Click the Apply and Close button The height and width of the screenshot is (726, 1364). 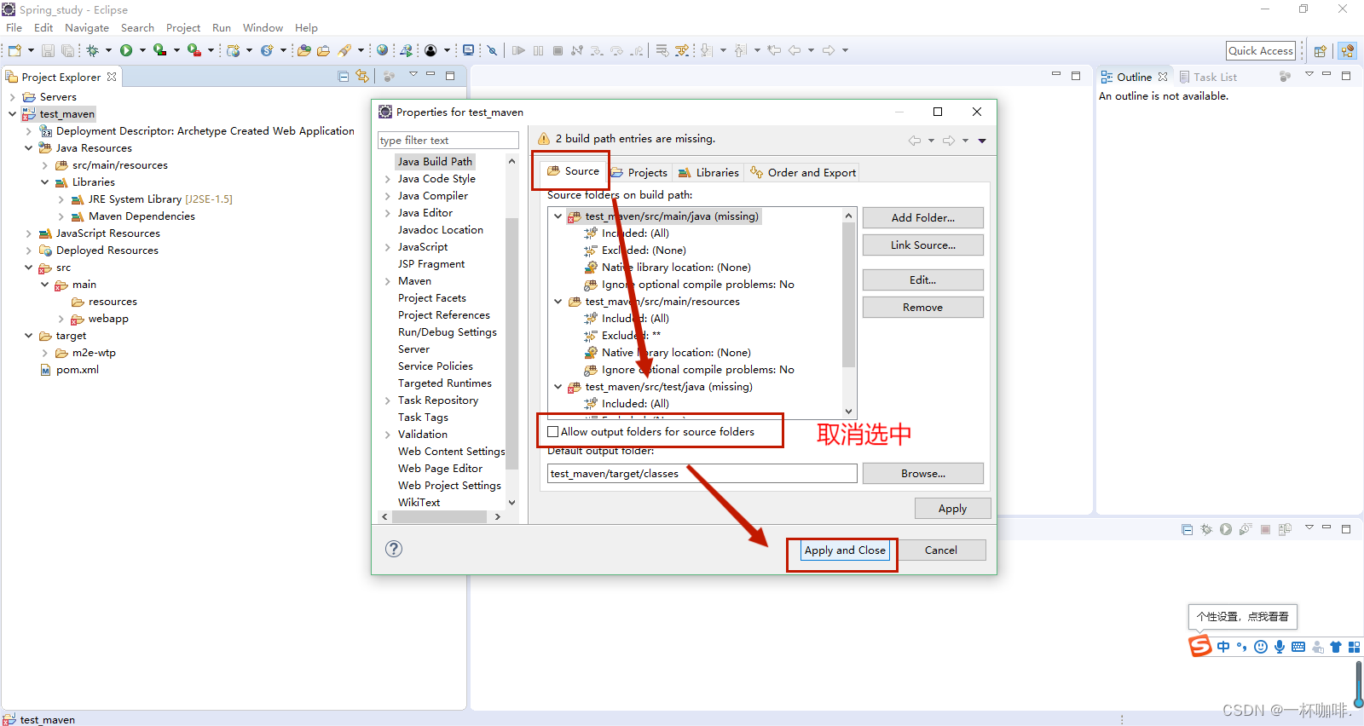[845, 550]
